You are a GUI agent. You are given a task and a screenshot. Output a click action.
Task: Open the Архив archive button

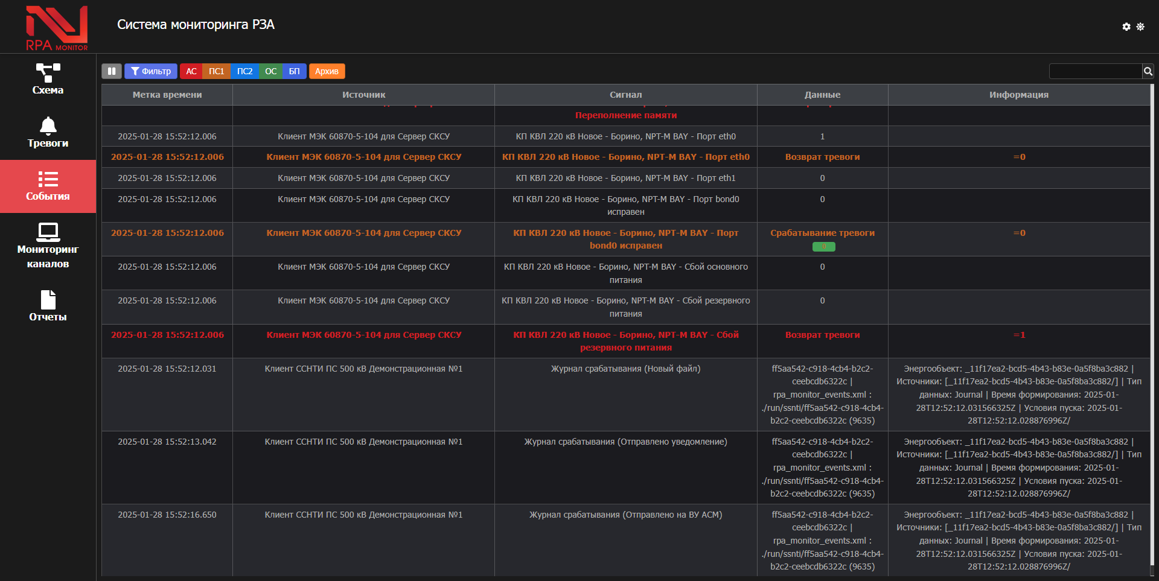coord(327,71)
